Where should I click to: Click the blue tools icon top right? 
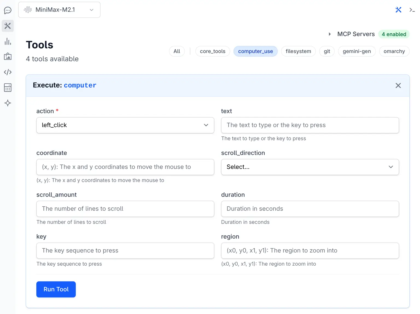[398, 10]
